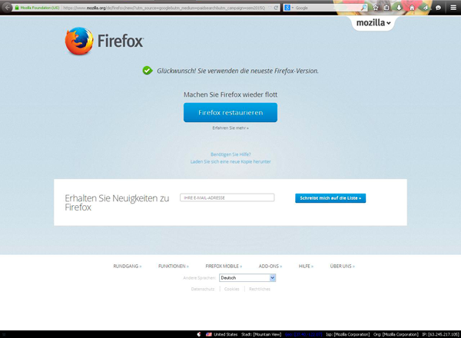Bookmark this page with the star icon
This screenshot has height=338, width=461.
click(x=376, y=8)
